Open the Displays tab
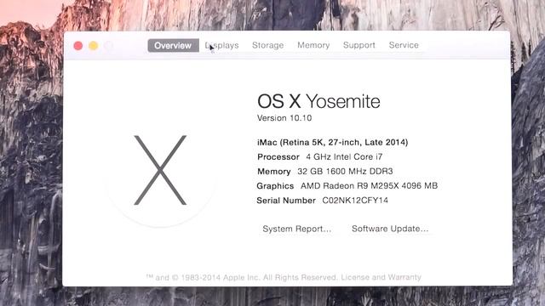The image size is (545, 306). pyautogui.click(x=221, y=45)
